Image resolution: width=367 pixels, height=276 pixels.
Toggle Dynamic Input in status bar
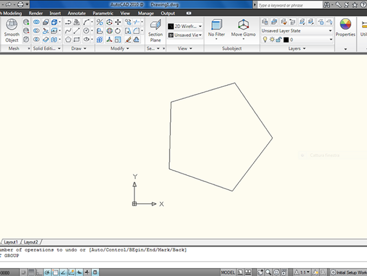click(x=79, y=272)
